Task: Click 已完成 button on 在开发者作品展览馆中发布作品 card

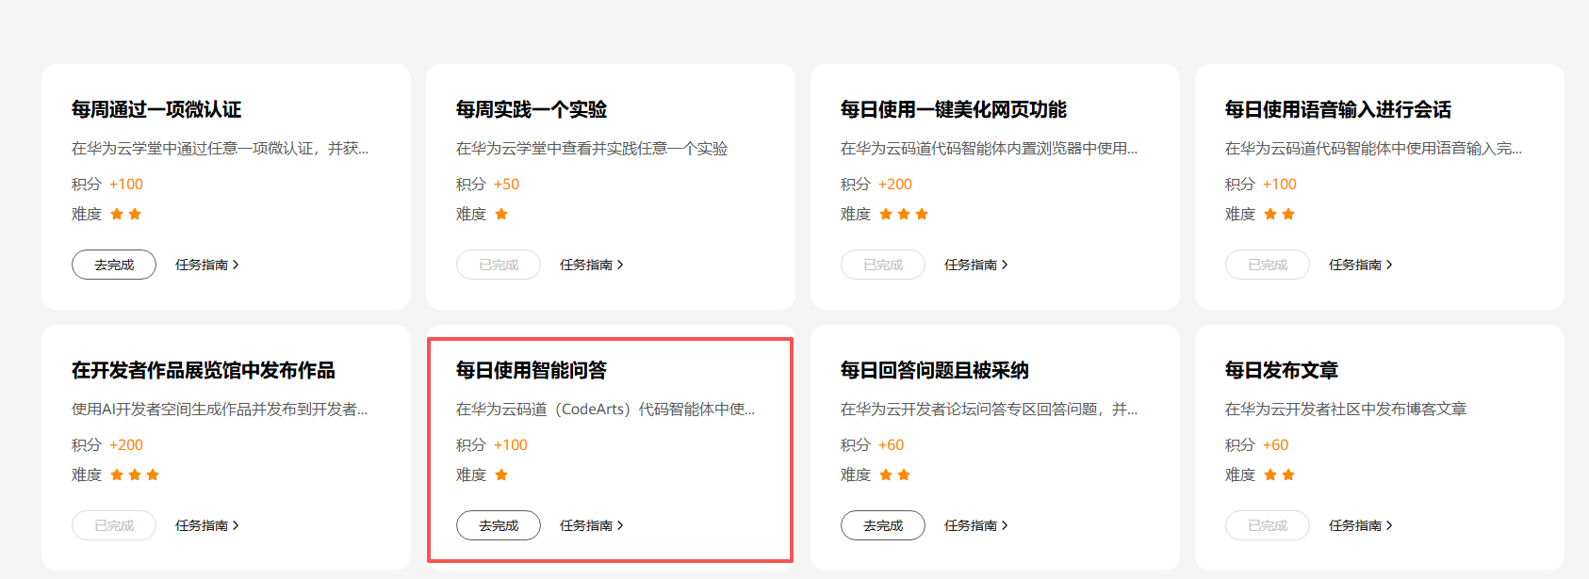Action: [x=114, y=525]
